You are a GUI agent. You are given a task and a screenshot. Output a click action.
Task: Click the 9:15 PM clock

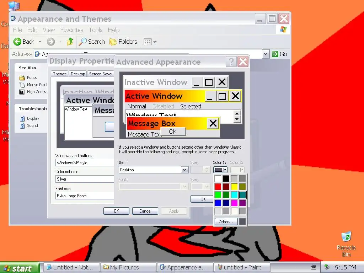coord(346,267)
